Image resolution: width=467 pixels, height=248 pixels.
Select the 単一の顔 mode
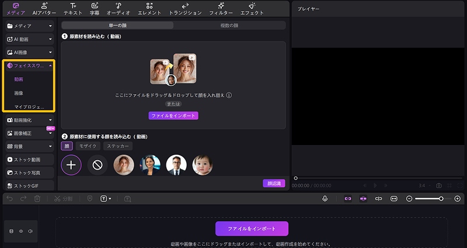pos(117,25)
